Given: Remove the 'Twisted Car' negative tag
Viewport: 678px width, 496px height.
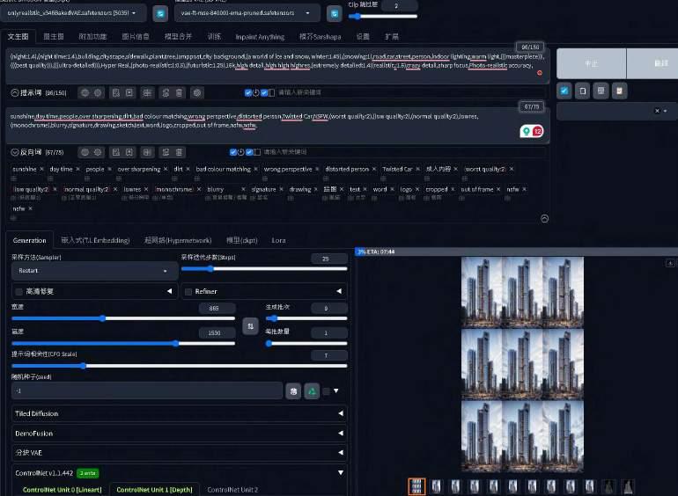Looking at the screenshot, I should 417,169.
